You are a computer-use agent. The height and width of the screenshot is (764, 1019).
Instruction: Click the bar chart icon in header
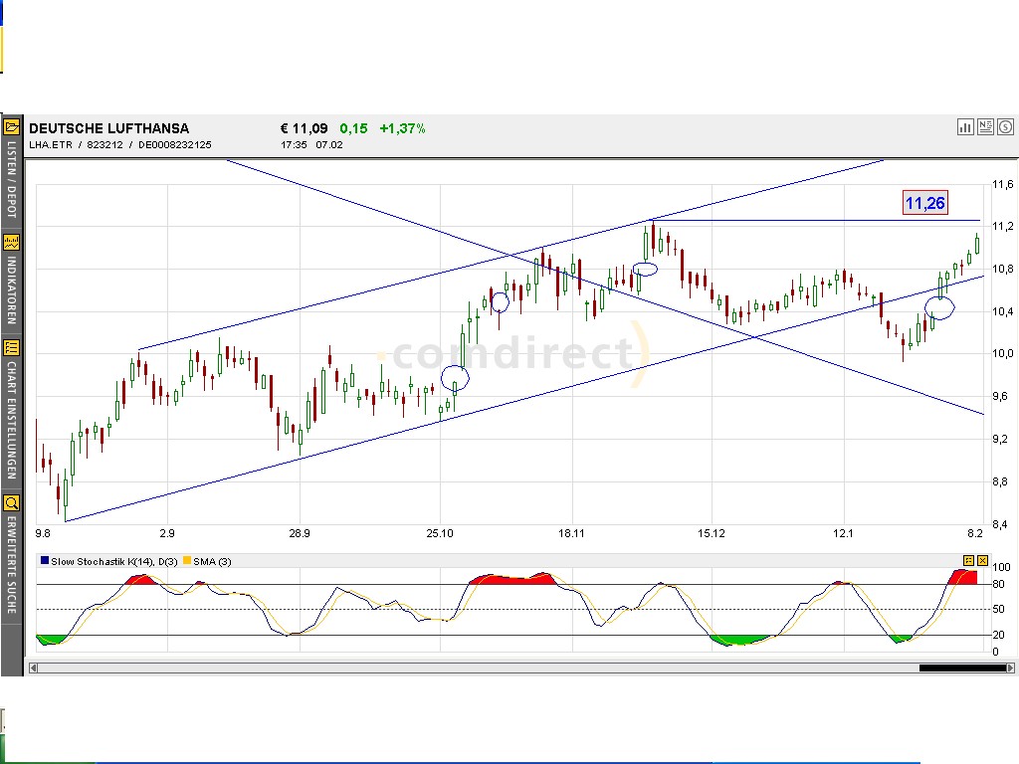[965, 127]
